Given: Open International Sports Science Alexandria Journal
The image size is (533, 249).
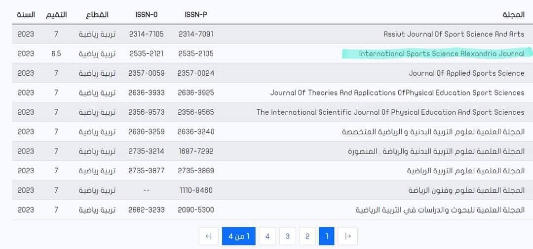Looking at the screenshot, I should [x=441, y=54].
